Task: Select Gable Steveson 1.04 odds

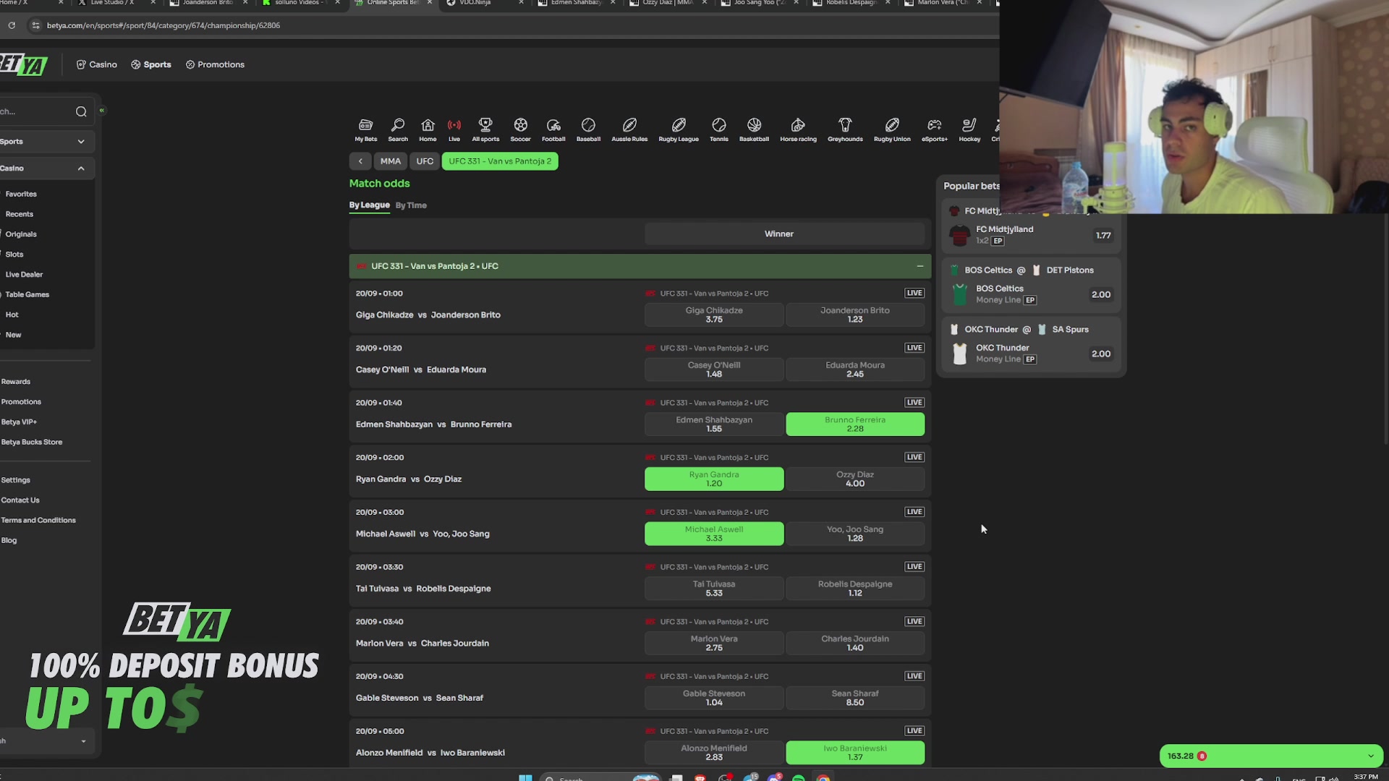Action: [x=714, y=698]
